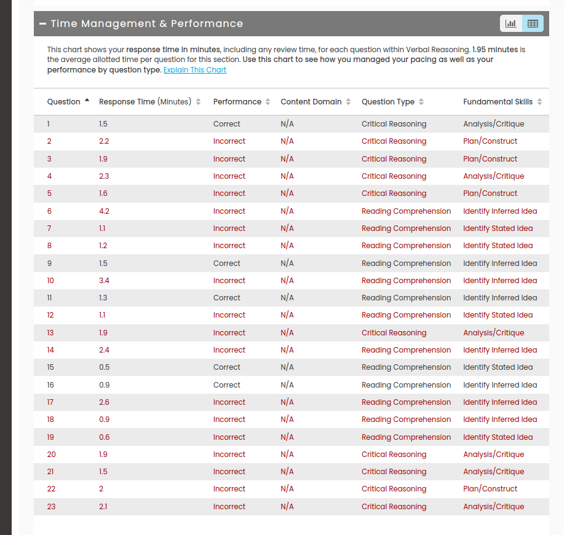The height and width of the screenshot is (535, 567).
Task: Click Reading Comprehension type in row 14
Action: pos(406,350)
